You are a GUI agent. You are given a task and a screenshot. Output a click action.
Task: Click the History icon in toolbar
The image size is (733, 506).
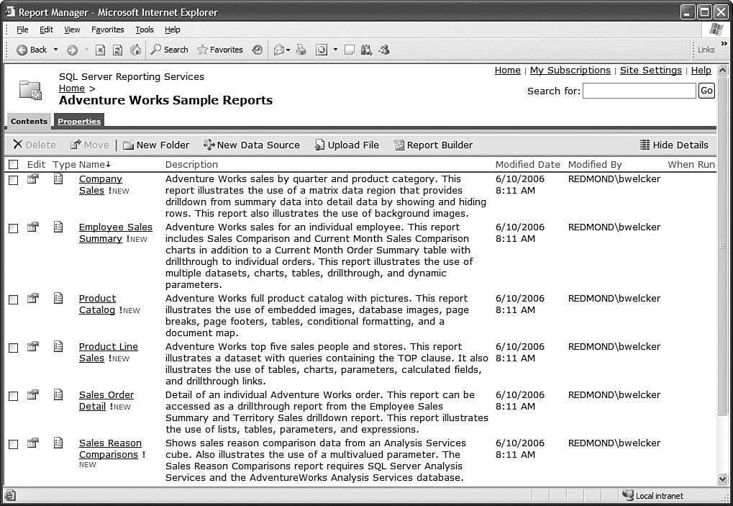pos(257,50)
